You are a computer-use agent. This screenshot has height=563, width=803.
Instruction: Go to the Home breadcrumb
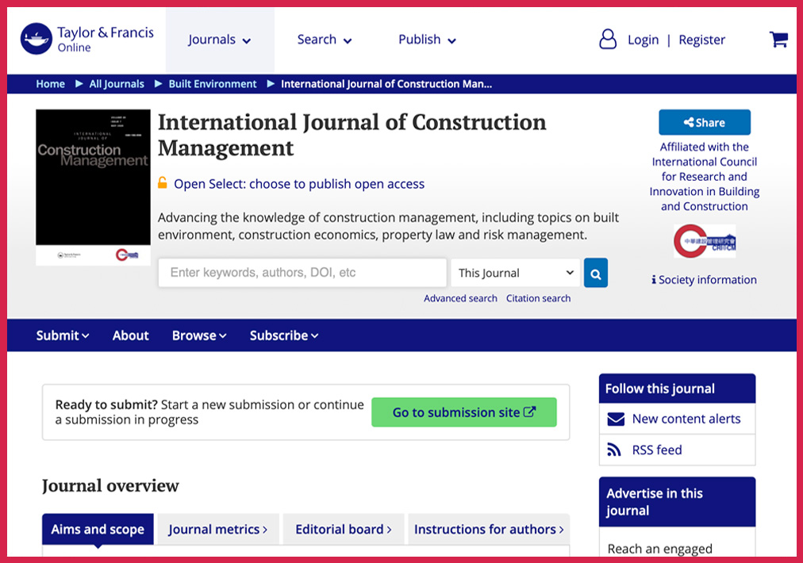pos(50,84)
